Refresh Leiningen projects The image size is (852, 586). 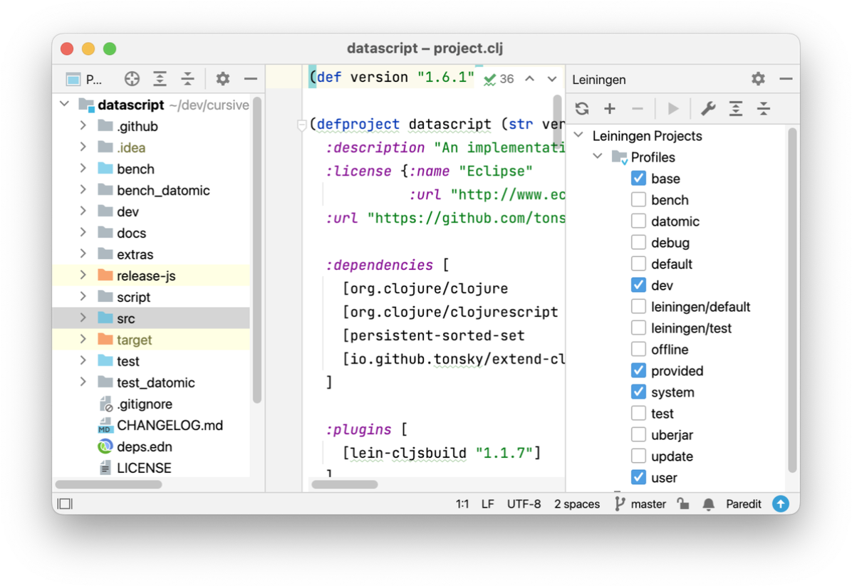(x=582, y=109)
